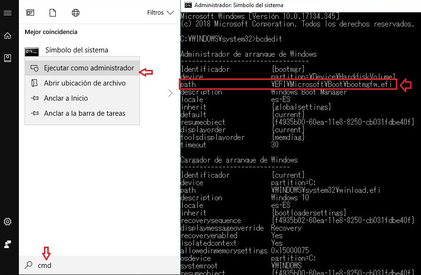The image size is (421, 275).
Task: Click the timeout value 30
Action: (x=275, y=145)
